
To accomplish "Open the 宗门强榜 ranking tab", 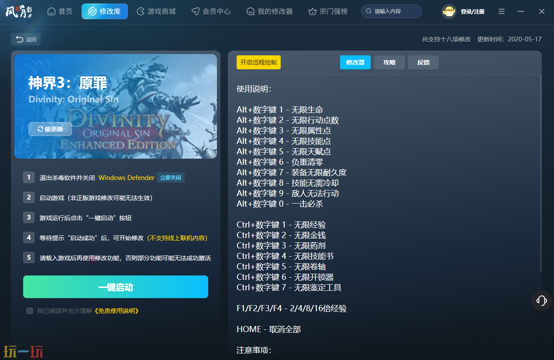I will tap(328, 11).
